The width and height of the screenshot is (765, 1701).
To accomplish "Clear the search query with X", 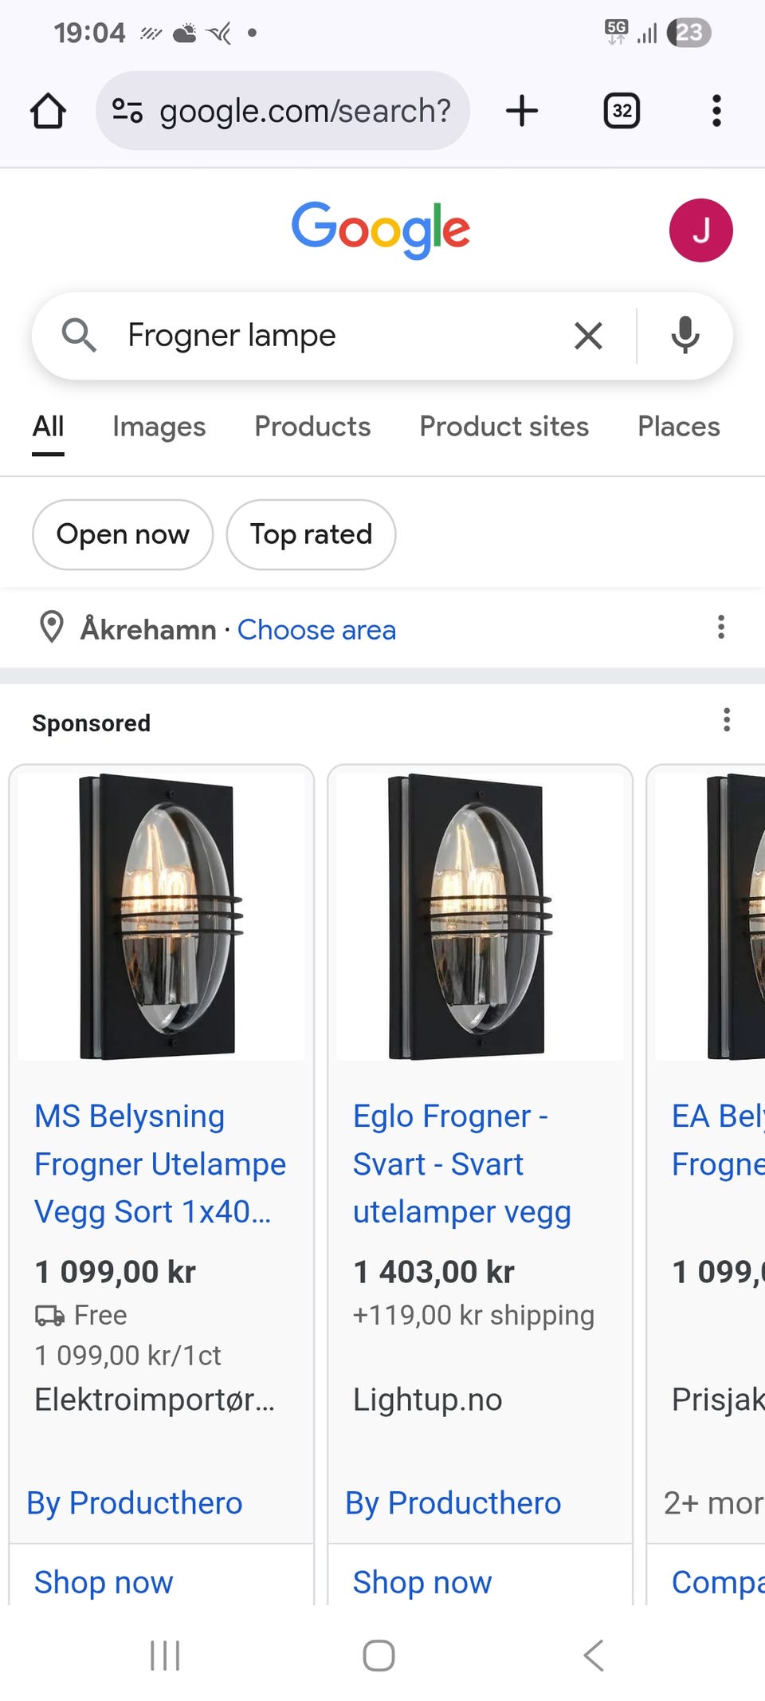I will click(588, 336).
